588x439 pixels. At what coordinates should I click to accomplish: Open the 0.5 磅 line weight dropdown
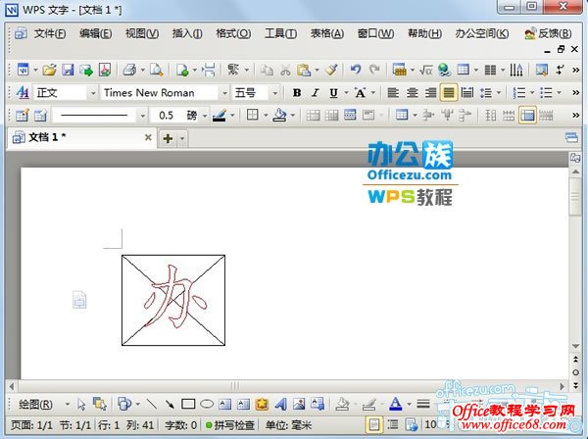205,116
